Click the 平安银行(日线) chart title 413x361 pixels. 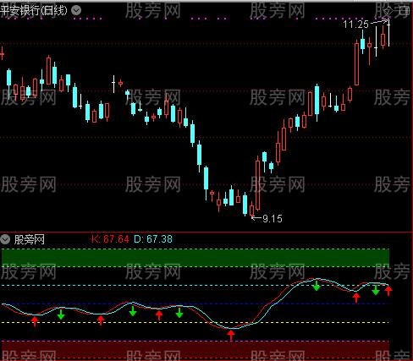point(34,11)
